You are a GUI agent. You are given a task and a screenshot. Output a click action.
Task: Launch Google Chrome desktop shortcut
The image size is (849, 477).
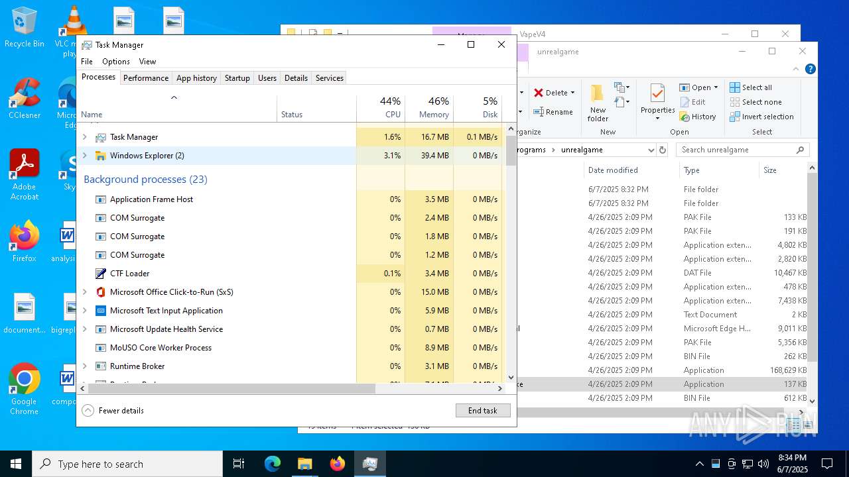tap(24, 390)
